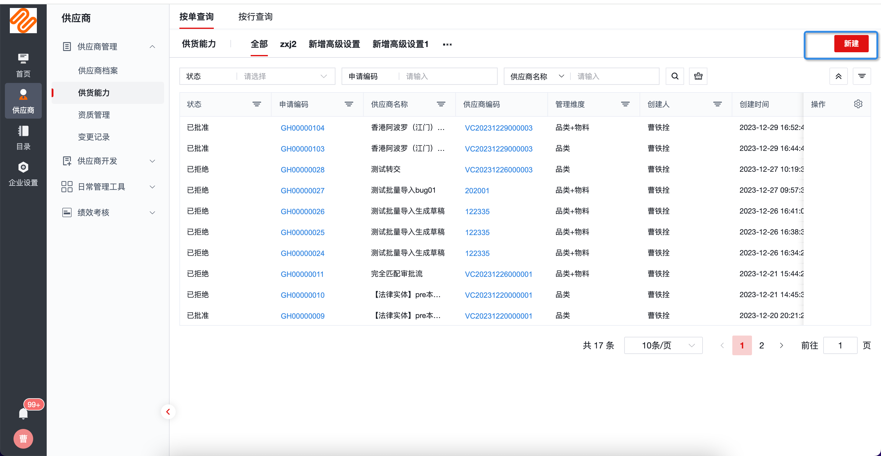Collapse the filter area double-chevron
This screenshot has width=881, height=456.
coord(838,76)
